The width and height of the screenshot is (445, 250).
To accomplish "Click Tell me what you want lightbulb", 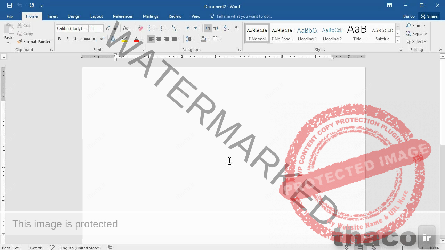I will pos(212,16).
